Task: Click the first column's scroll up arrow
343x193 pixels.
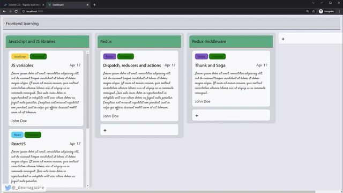Action: coord(88,53)
